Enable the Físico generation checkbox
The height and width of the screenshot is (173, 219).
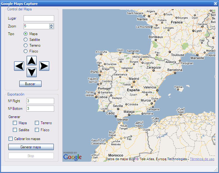click(x=37, y=130)
